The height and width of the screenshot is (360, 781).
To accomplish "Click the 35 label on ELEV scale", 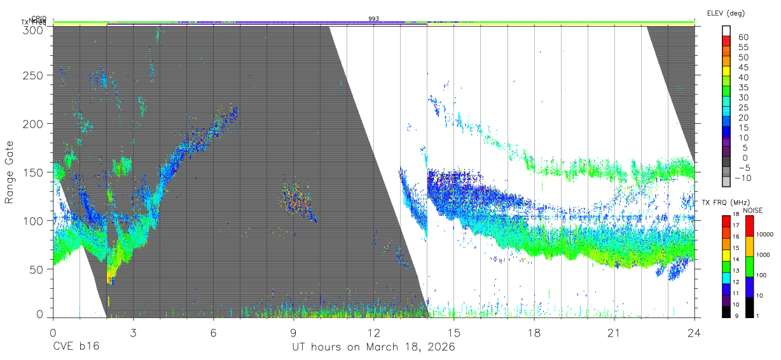I will (x=743, y=88).
